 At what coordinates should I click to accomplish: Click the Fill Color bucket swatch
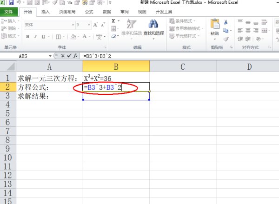coord(73,37)
